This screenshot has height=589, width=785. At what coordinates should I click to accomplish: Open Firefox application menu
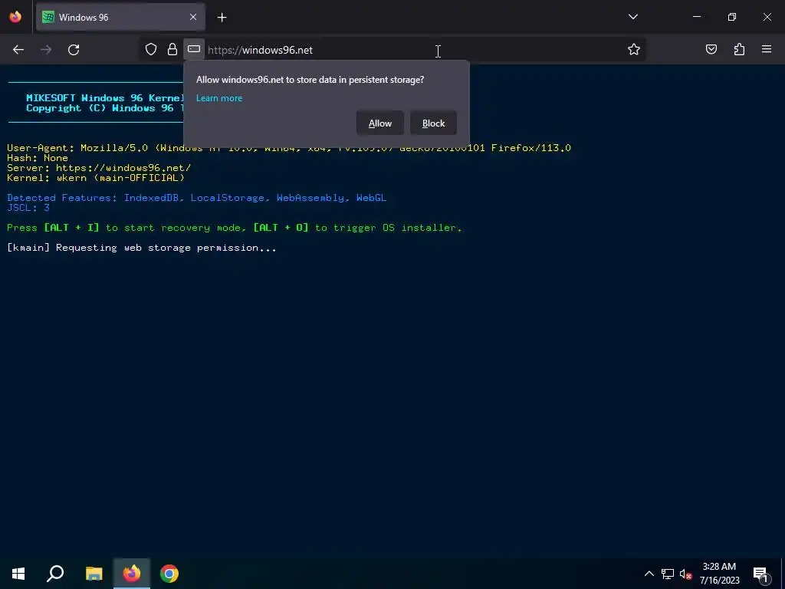coord(767,49)
